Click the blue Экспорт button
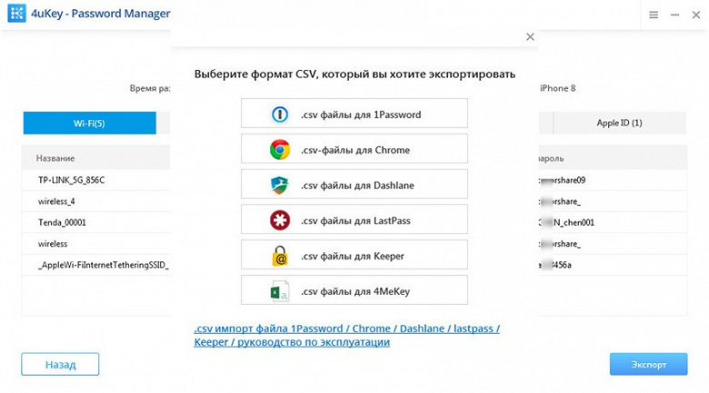709x393 pixels. (x=648, y=365)
